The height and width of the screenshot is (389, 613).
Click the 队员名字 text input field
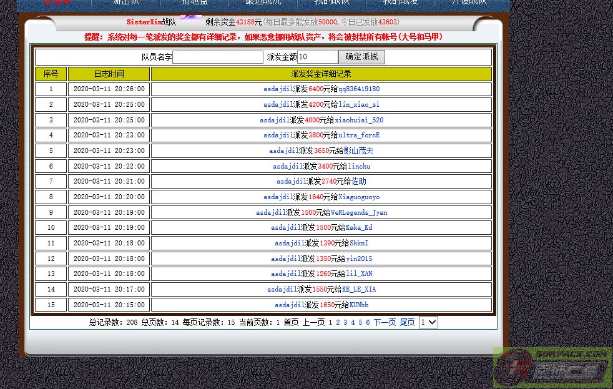click(218, 57)
